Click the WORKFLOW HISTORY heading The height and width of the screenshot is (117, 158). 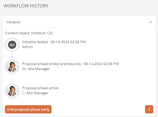click(26, 6)
